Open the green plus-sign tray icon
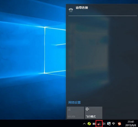 click(89, 124)
